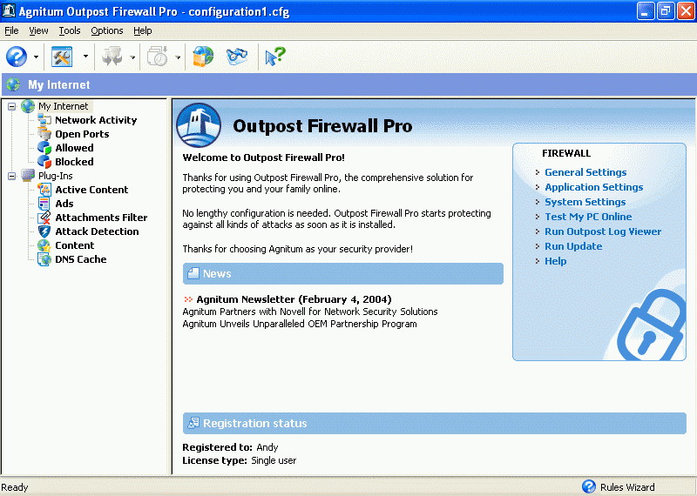Open the General Settings link

point(585,172)
